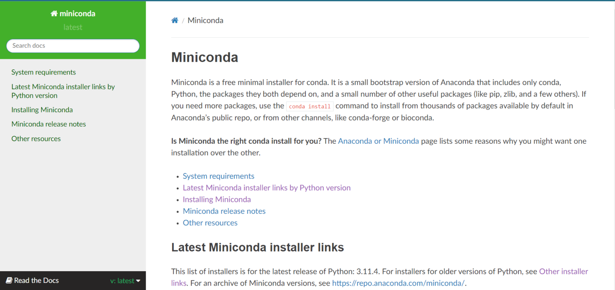Screen dimensions: 615x290
Task: Click the home breadcrumb icon
Action: [x=175, y=20]
